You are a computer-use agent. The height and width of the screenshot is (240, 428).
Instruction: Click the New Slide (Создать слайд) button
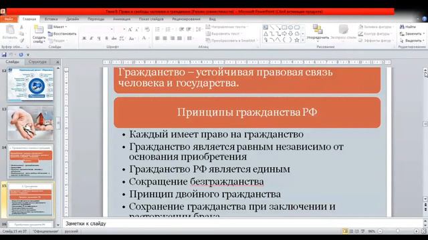pyautogui.click(x=39, y=34)
